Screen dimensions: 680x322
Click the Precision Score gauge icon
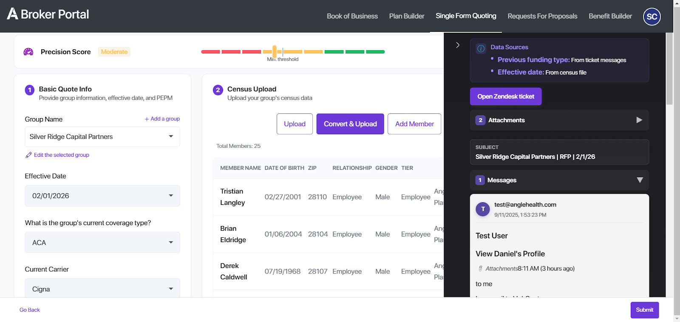tap(28, 52)
